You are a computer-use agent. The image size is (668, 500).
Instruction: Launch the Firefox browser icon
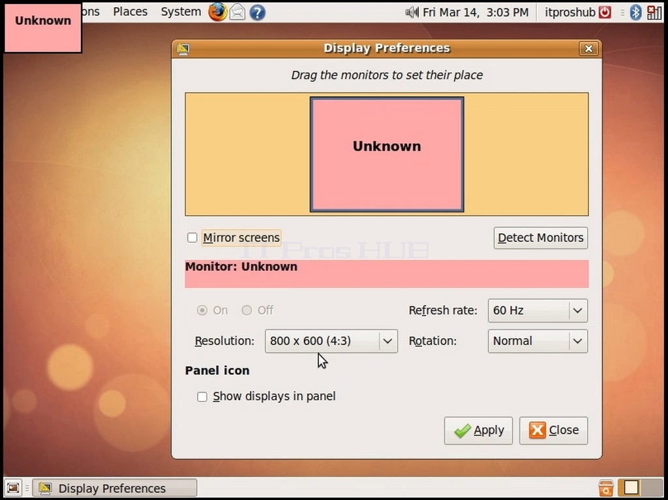pyautogui.click(x=217, y=12)
